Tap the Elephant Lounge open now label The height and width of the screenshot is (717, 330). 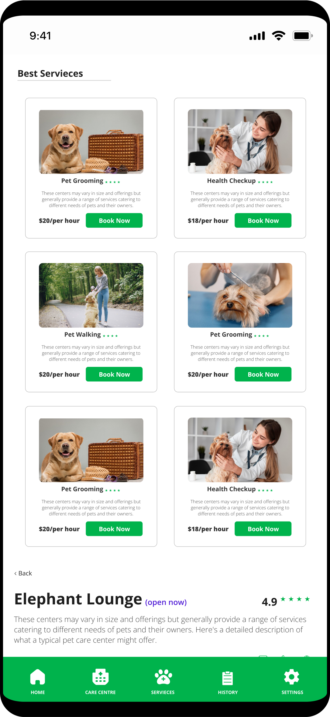166,602
